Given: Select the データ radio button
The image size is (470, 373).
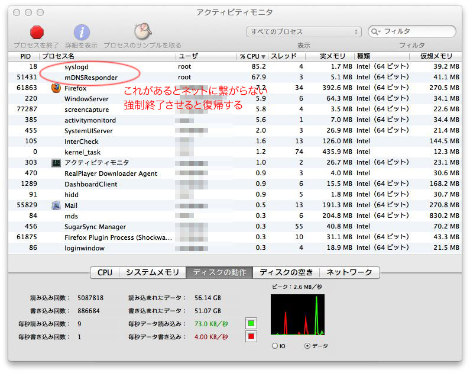Looking at the screenshot, I should 307,346.
